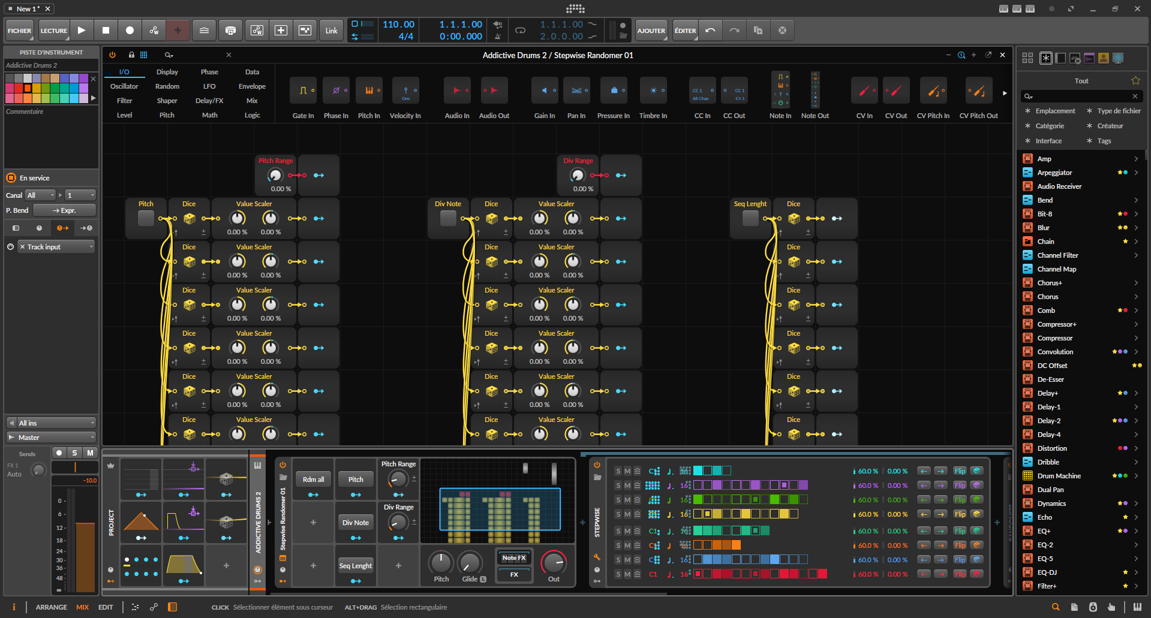
Task: Click the Rdm all button
Action: [x=313, y=480]
